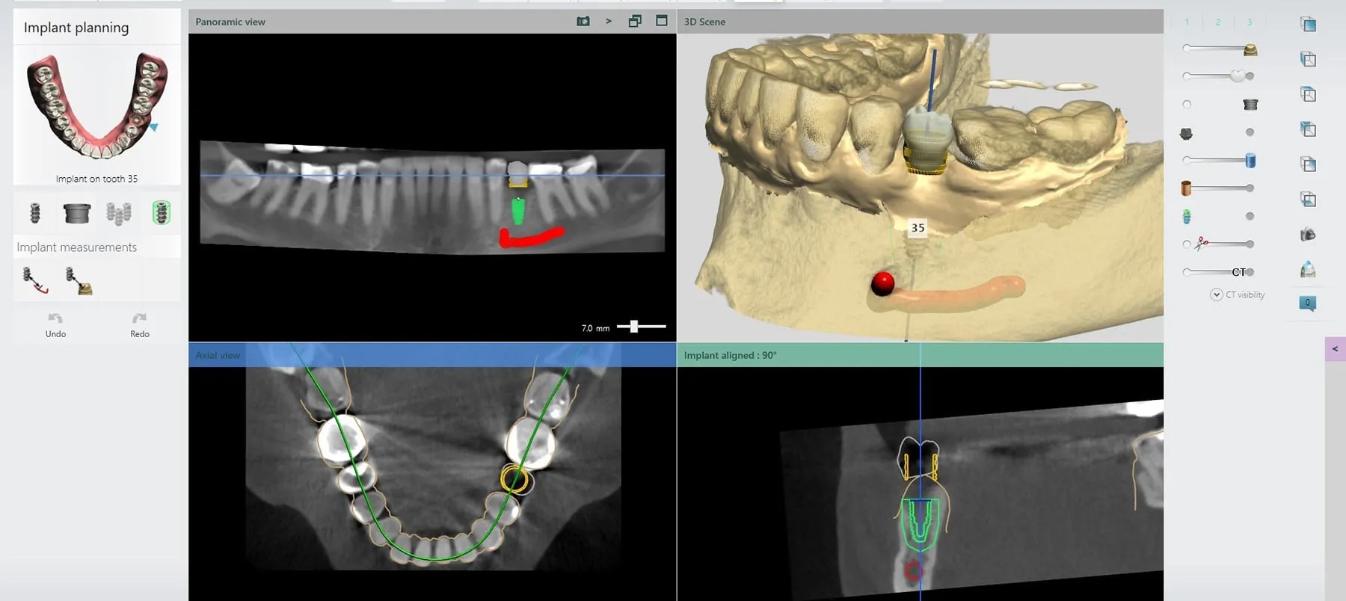Click the restore-windows icon in Panoramic header
The height and width of the screenshot is (601, 1346).
pos(635,21)
